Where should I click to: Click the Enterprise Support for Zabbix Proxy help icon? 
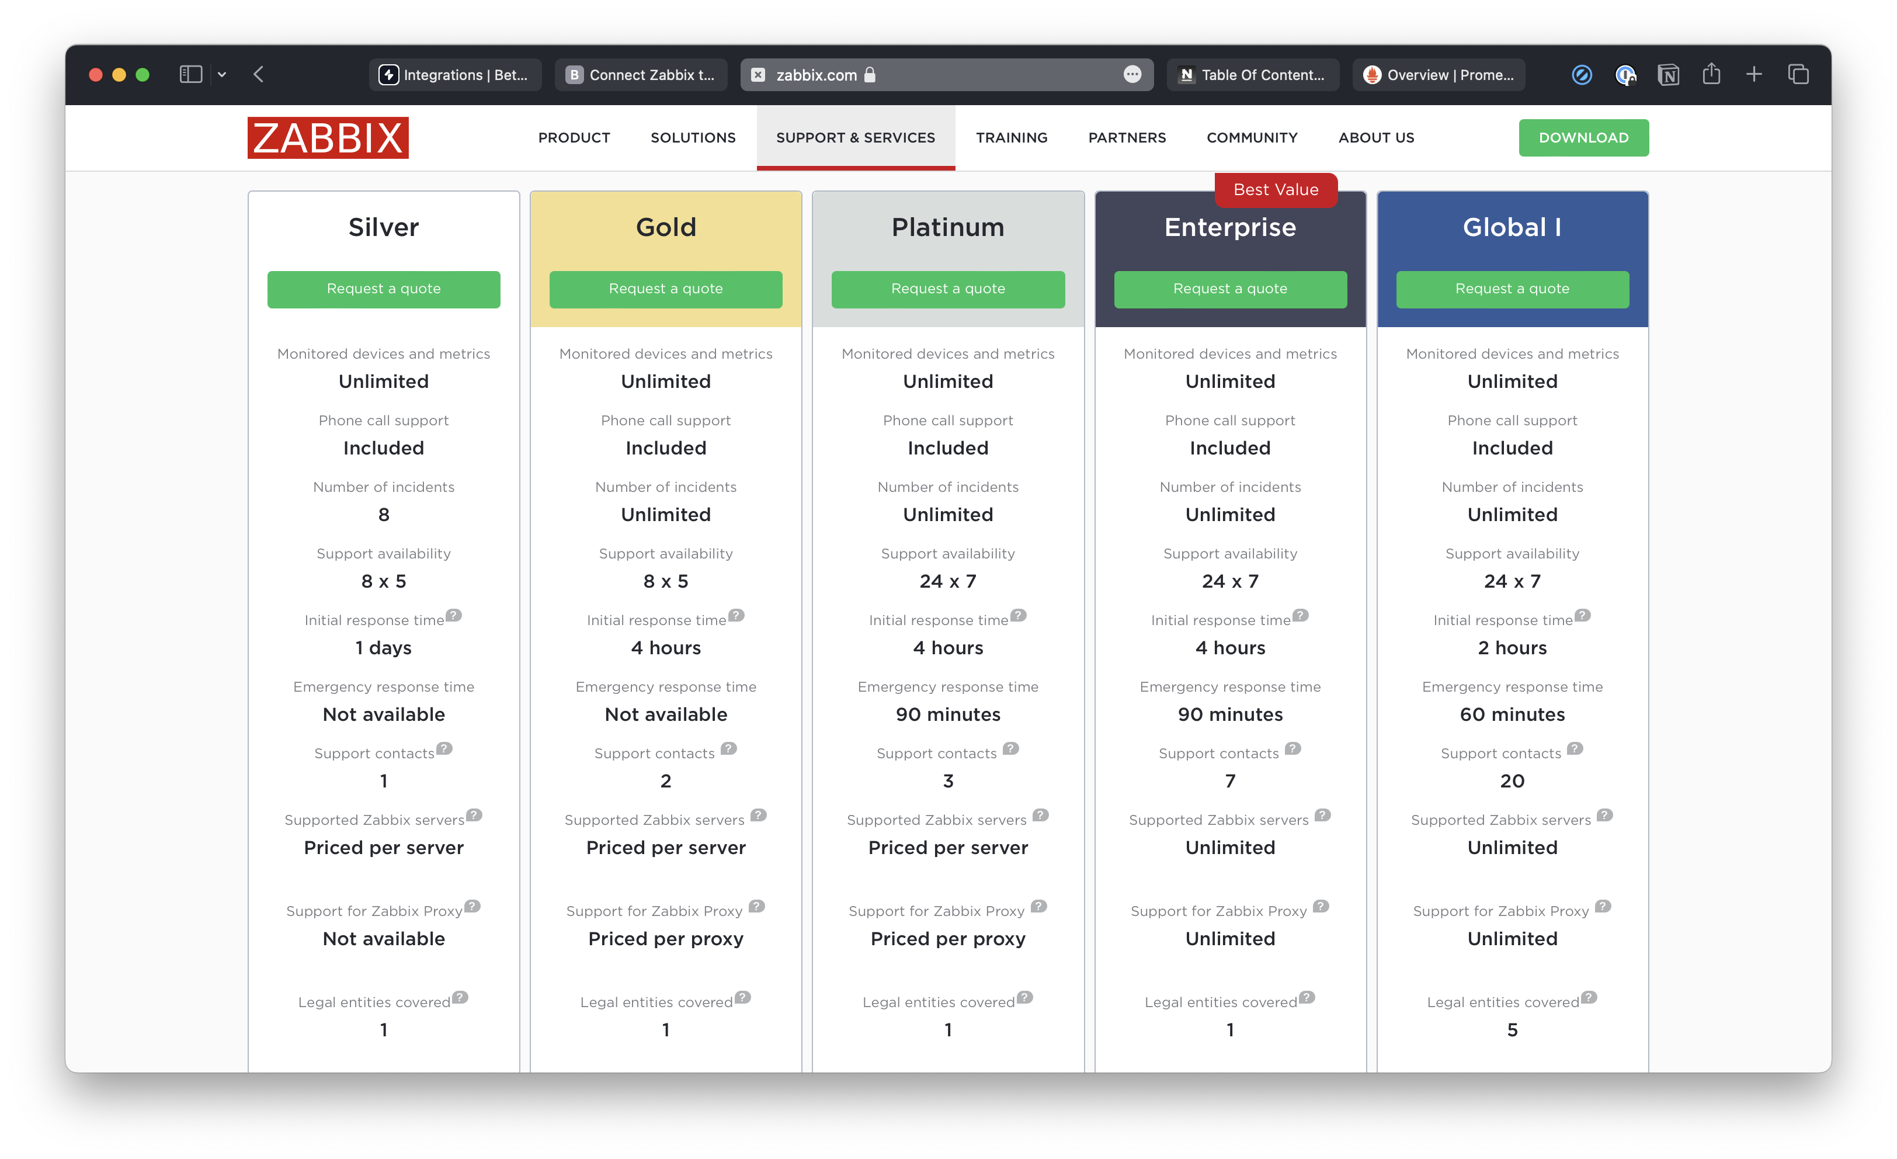pos(1321,905)
